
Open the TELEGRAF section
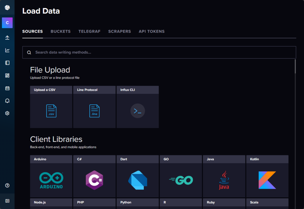pyautogui.click(x=89, y=31)
